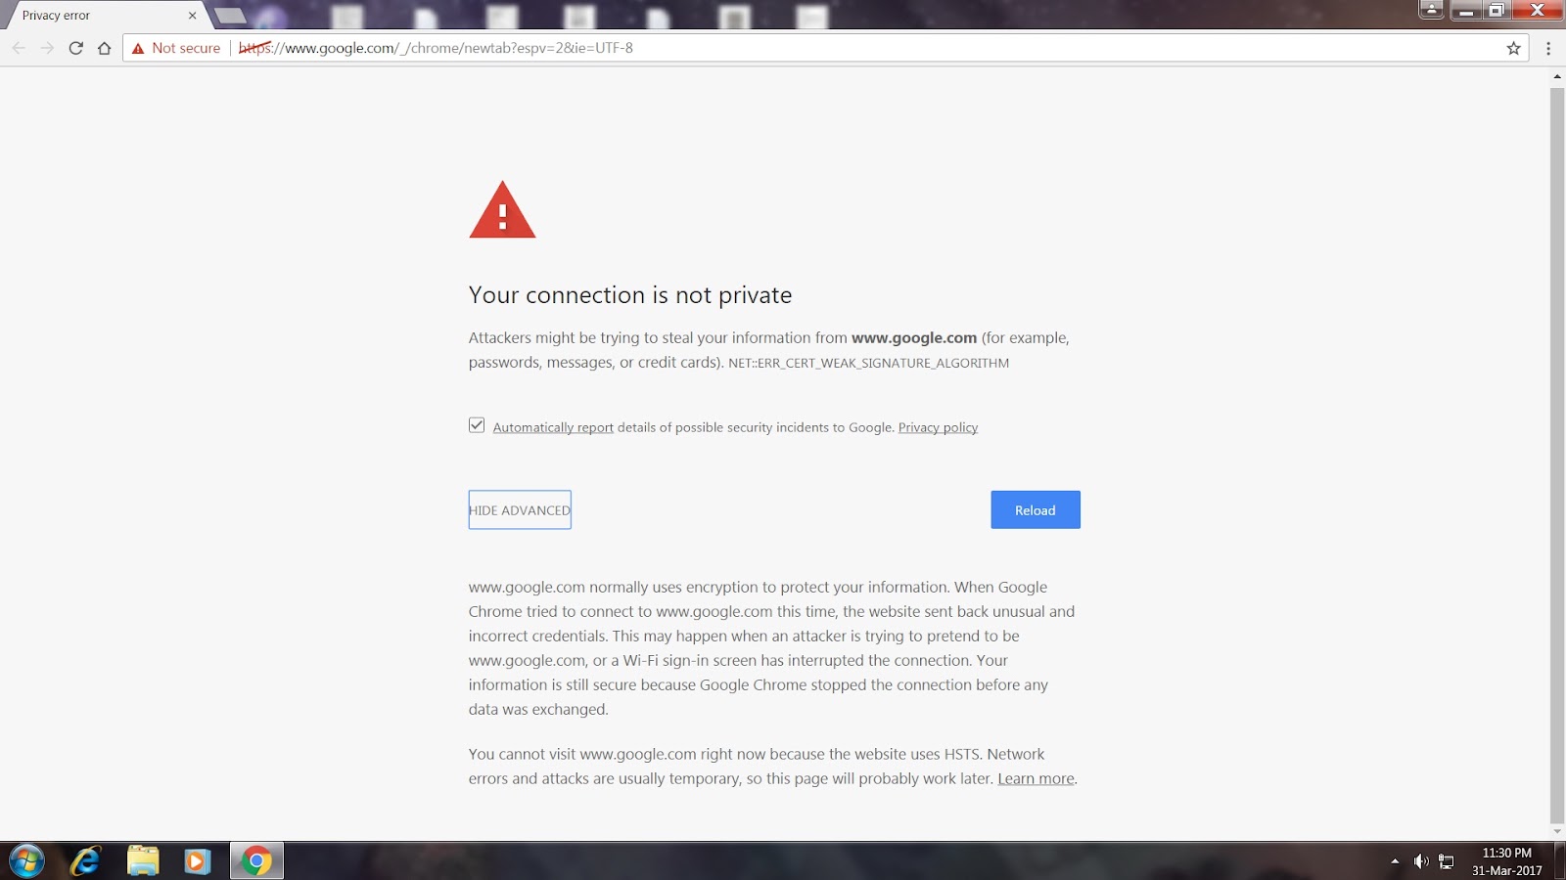1566x880 pixels.
Task: Open the Learn more link
Action: [1036, 778]
